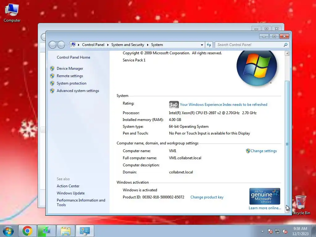
Task: Click the scrollbar up arrow
Action: point(287,53)
